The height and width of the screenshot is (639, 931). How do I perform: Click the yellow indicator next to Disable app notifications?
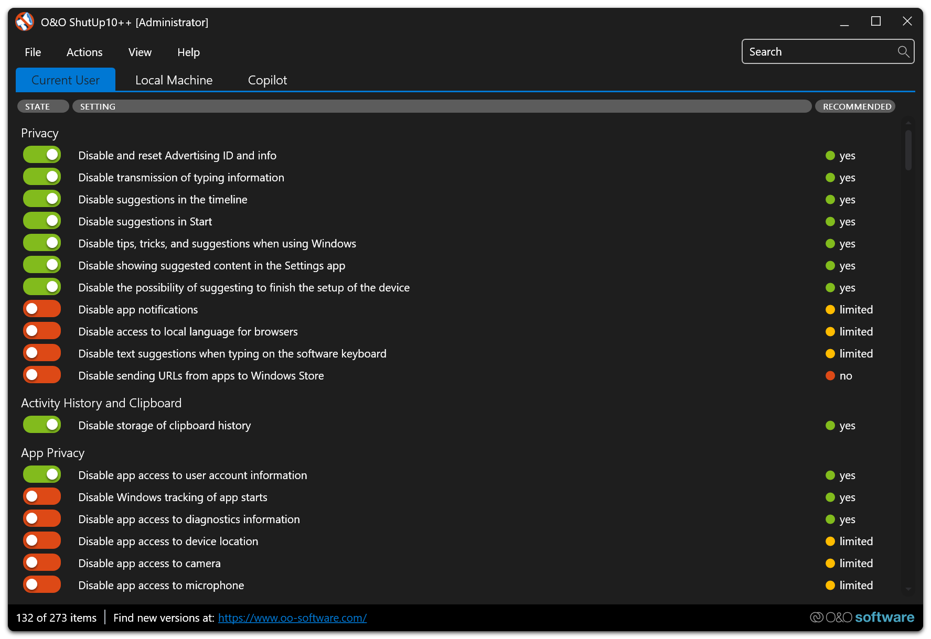[x=830, y=309]
